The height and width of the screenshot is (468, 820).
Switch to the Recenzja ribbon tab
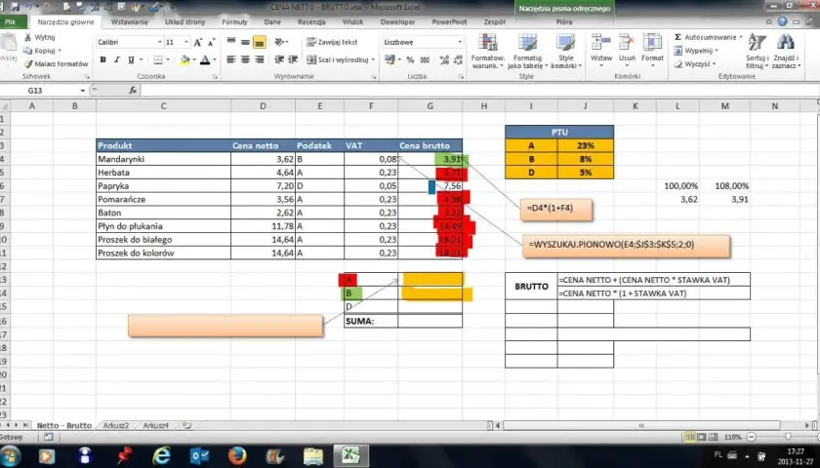[311, 21]
